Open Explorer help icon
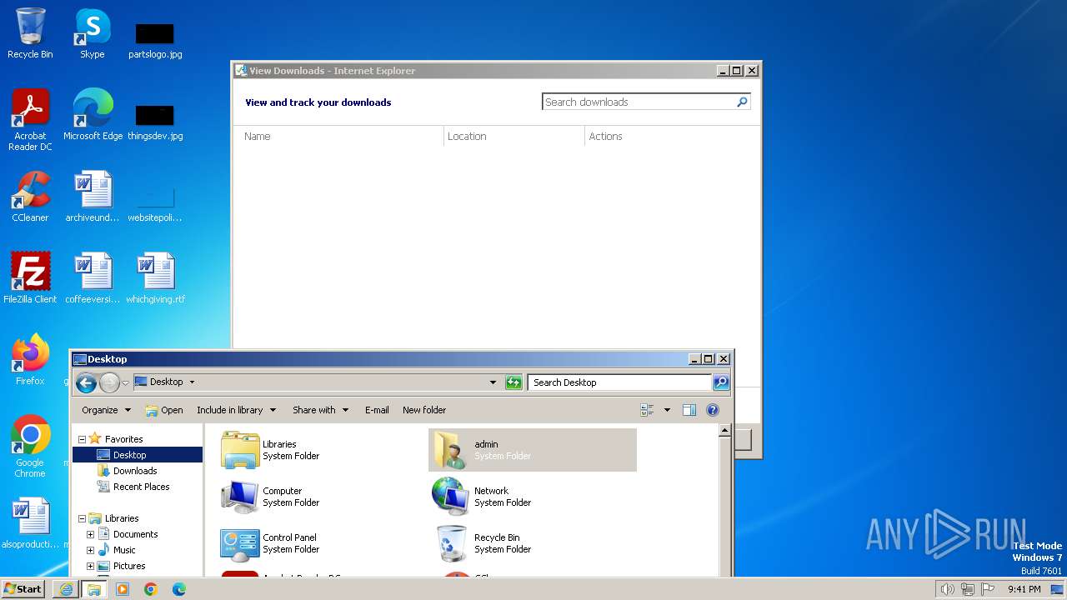Viewport: 1067px width, 600px height. pos(713,410)
